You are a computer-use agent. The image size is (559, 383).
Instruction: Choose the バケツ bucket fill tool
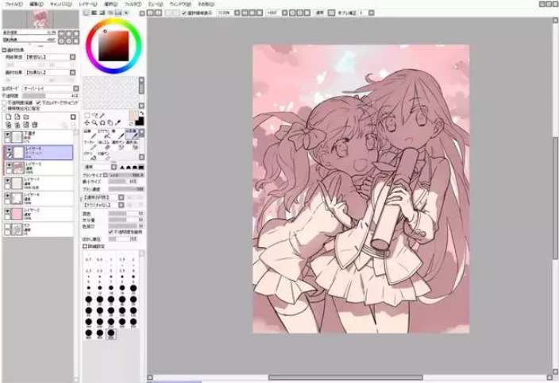[90, 156]
